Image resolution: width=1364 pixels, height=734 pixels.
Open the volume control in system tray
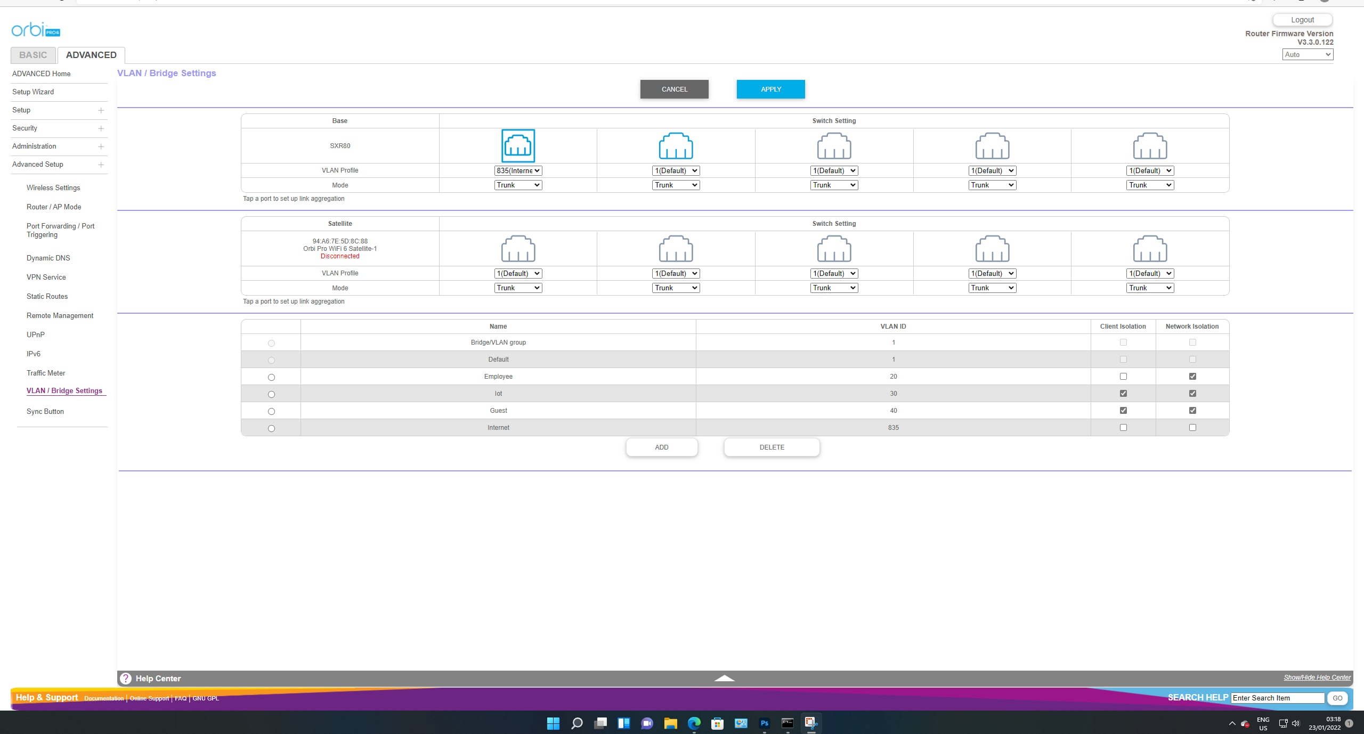click(x=1296, y=723)
